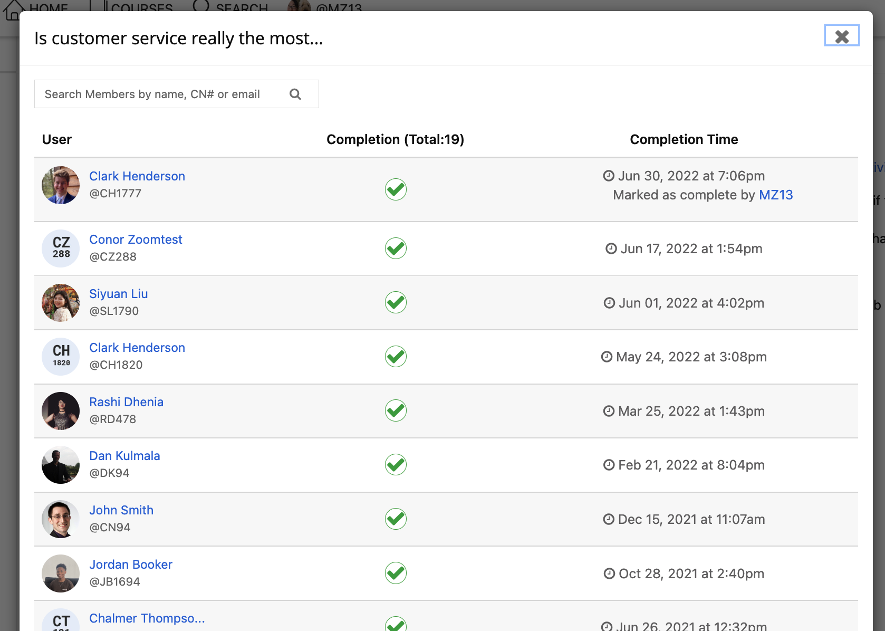The image size is (885, 631).
Task: Open Jordan Booker profile link
Action: [x=131, y=564]
